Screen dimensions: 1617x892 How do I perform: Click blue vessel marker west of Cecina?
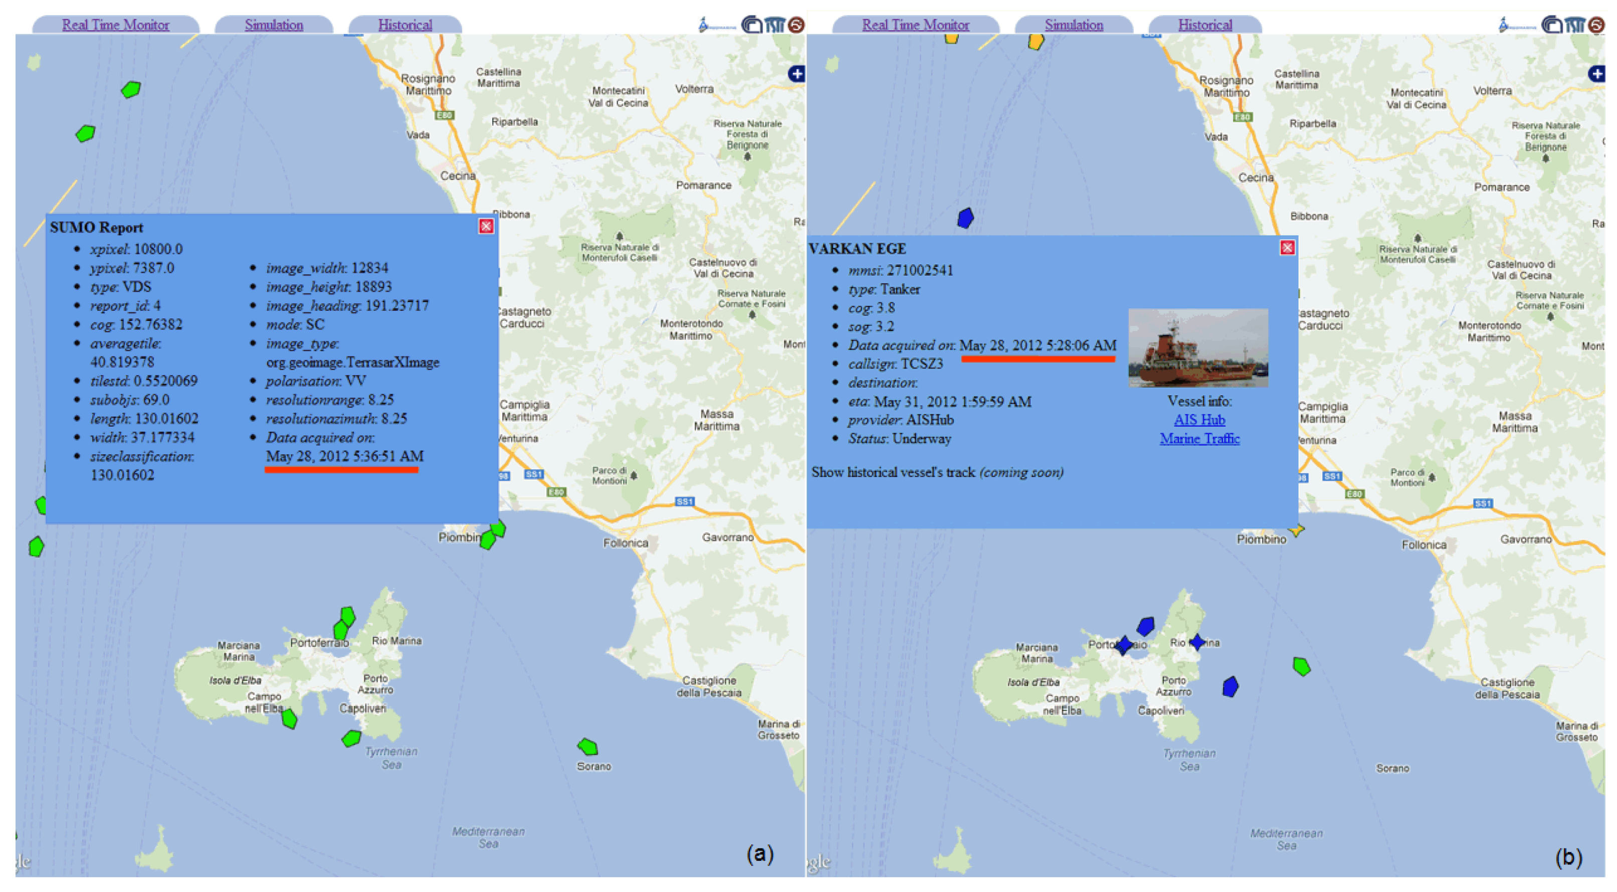point(965,218)
